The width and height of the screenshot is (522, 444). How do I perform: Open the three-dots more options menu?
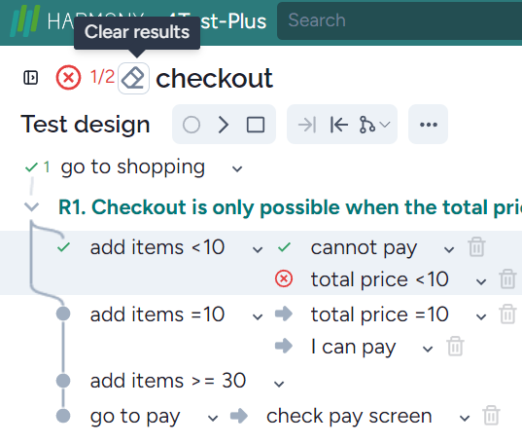pyautogui.click(x=428, y=125)
